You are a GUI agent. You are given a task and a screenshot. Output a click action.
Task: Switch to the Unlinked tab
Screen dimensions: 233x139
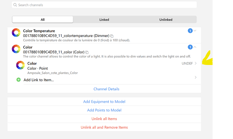pyautogui.click(x=166, y=20)
